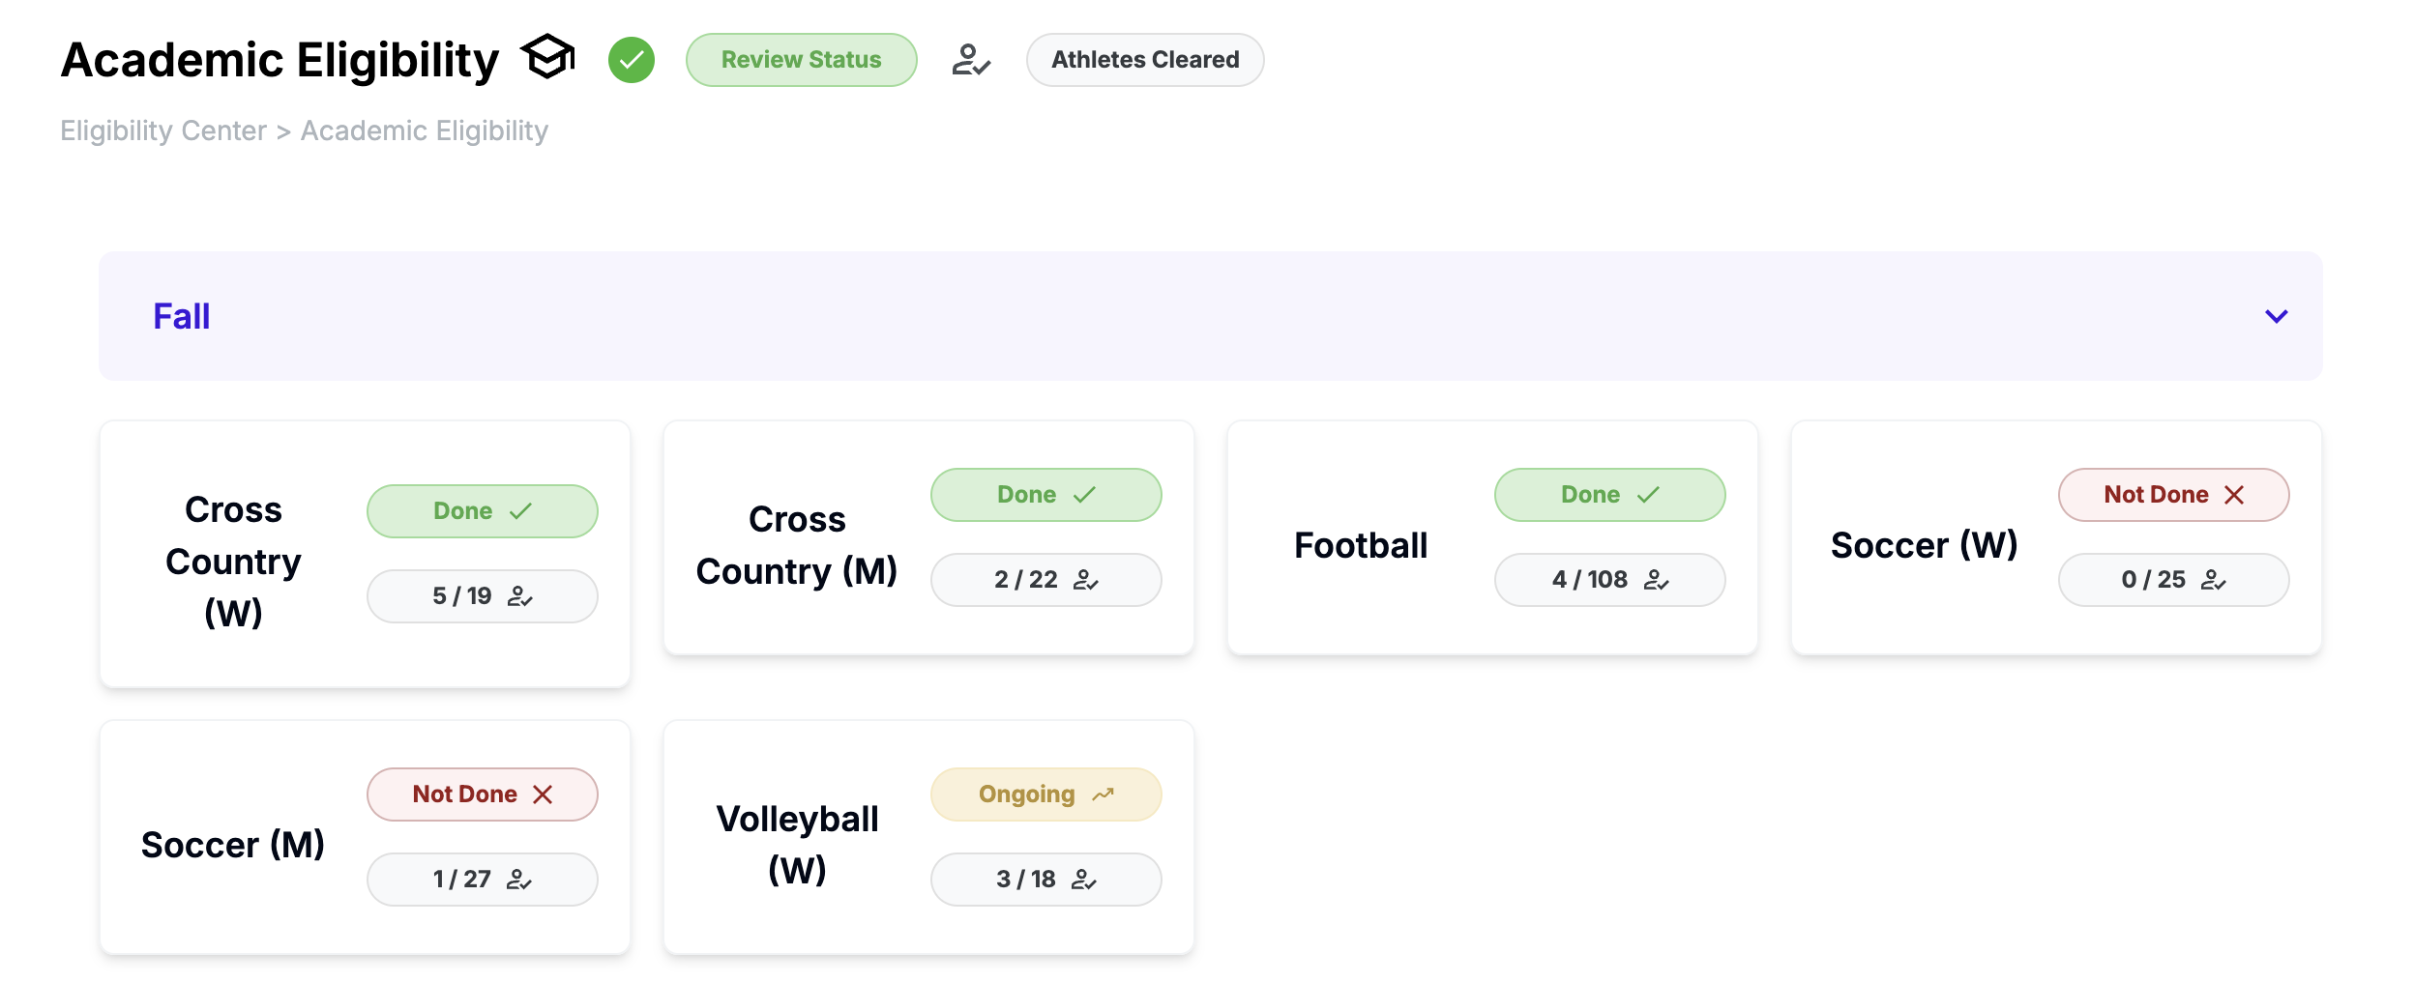Image resolution: width=2414 pixels, height=982 pixels.
Task: Open Academic Eligibility breadcrumb link
Action: pos(424,130)
